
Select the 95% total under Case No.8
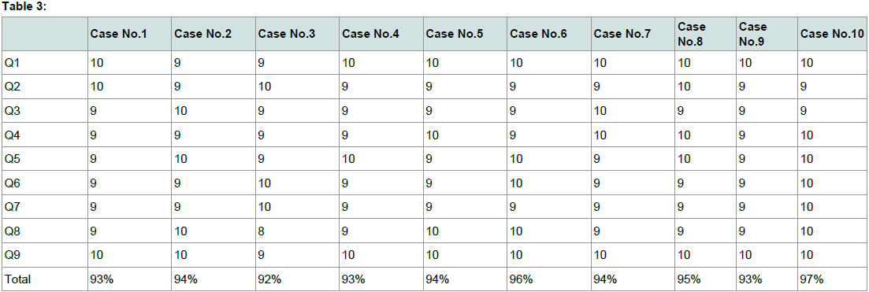(x=689, y=279)
